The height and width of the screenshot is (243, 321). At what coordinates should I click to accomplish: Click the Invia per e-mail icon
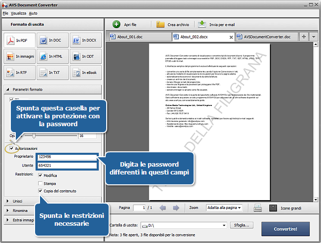pyautogui.click(x=202, y=24)
